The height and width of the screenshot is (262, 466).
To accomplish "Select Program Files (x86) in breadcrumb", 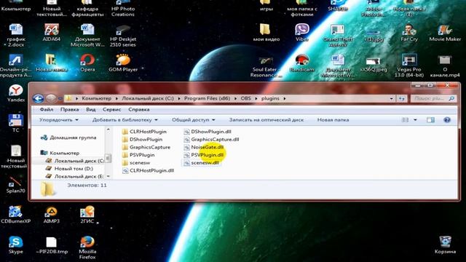I will pos(207,98).
